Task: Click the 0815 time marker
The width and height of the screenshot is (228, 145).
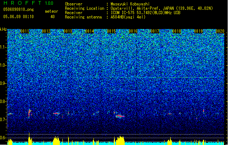Action: click(x=111, y=31)
